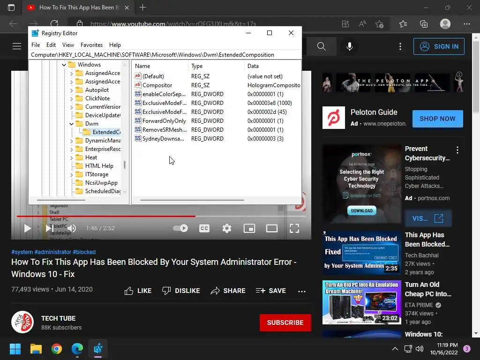The height and width of the screenshot is (360, 480).
Task: Select the SydneyDownsa DWORD value icon
Action: (x=138, y=138)
